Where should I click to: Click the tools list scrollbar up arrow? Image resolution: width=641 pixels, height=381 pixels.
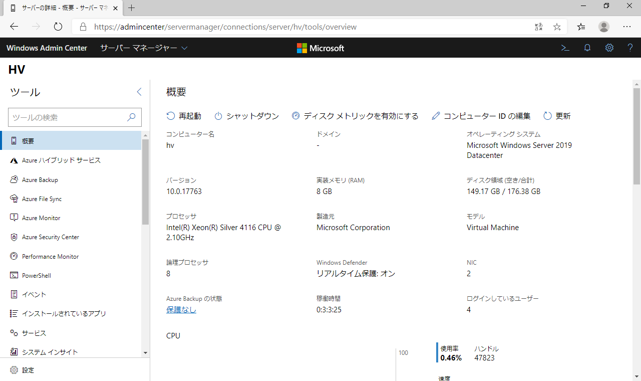(x=146, y=135)
